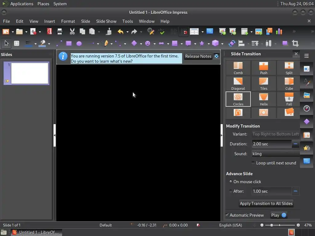315x236 pixels.
Task: Click the Play preview button
Action: 278,215
